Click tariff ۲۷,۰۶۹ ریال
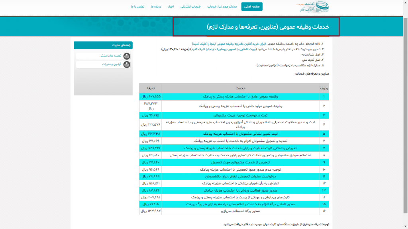 [151, 141]
